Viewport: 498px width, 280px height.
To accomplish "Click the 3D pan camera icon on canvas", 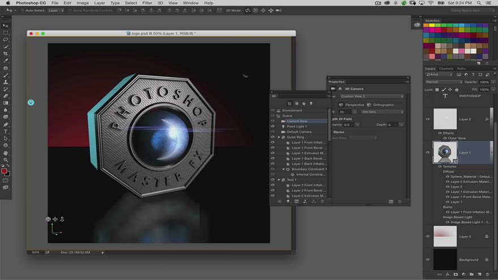I will [x=55, y=219].
